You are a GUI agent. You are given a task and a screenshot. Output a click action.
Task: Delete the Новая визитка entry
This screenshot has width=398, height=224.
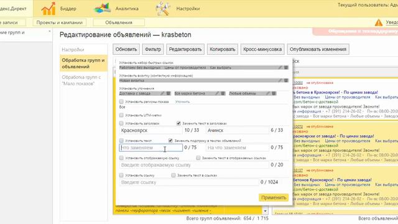pyautogui.click(x=286, y=80)
